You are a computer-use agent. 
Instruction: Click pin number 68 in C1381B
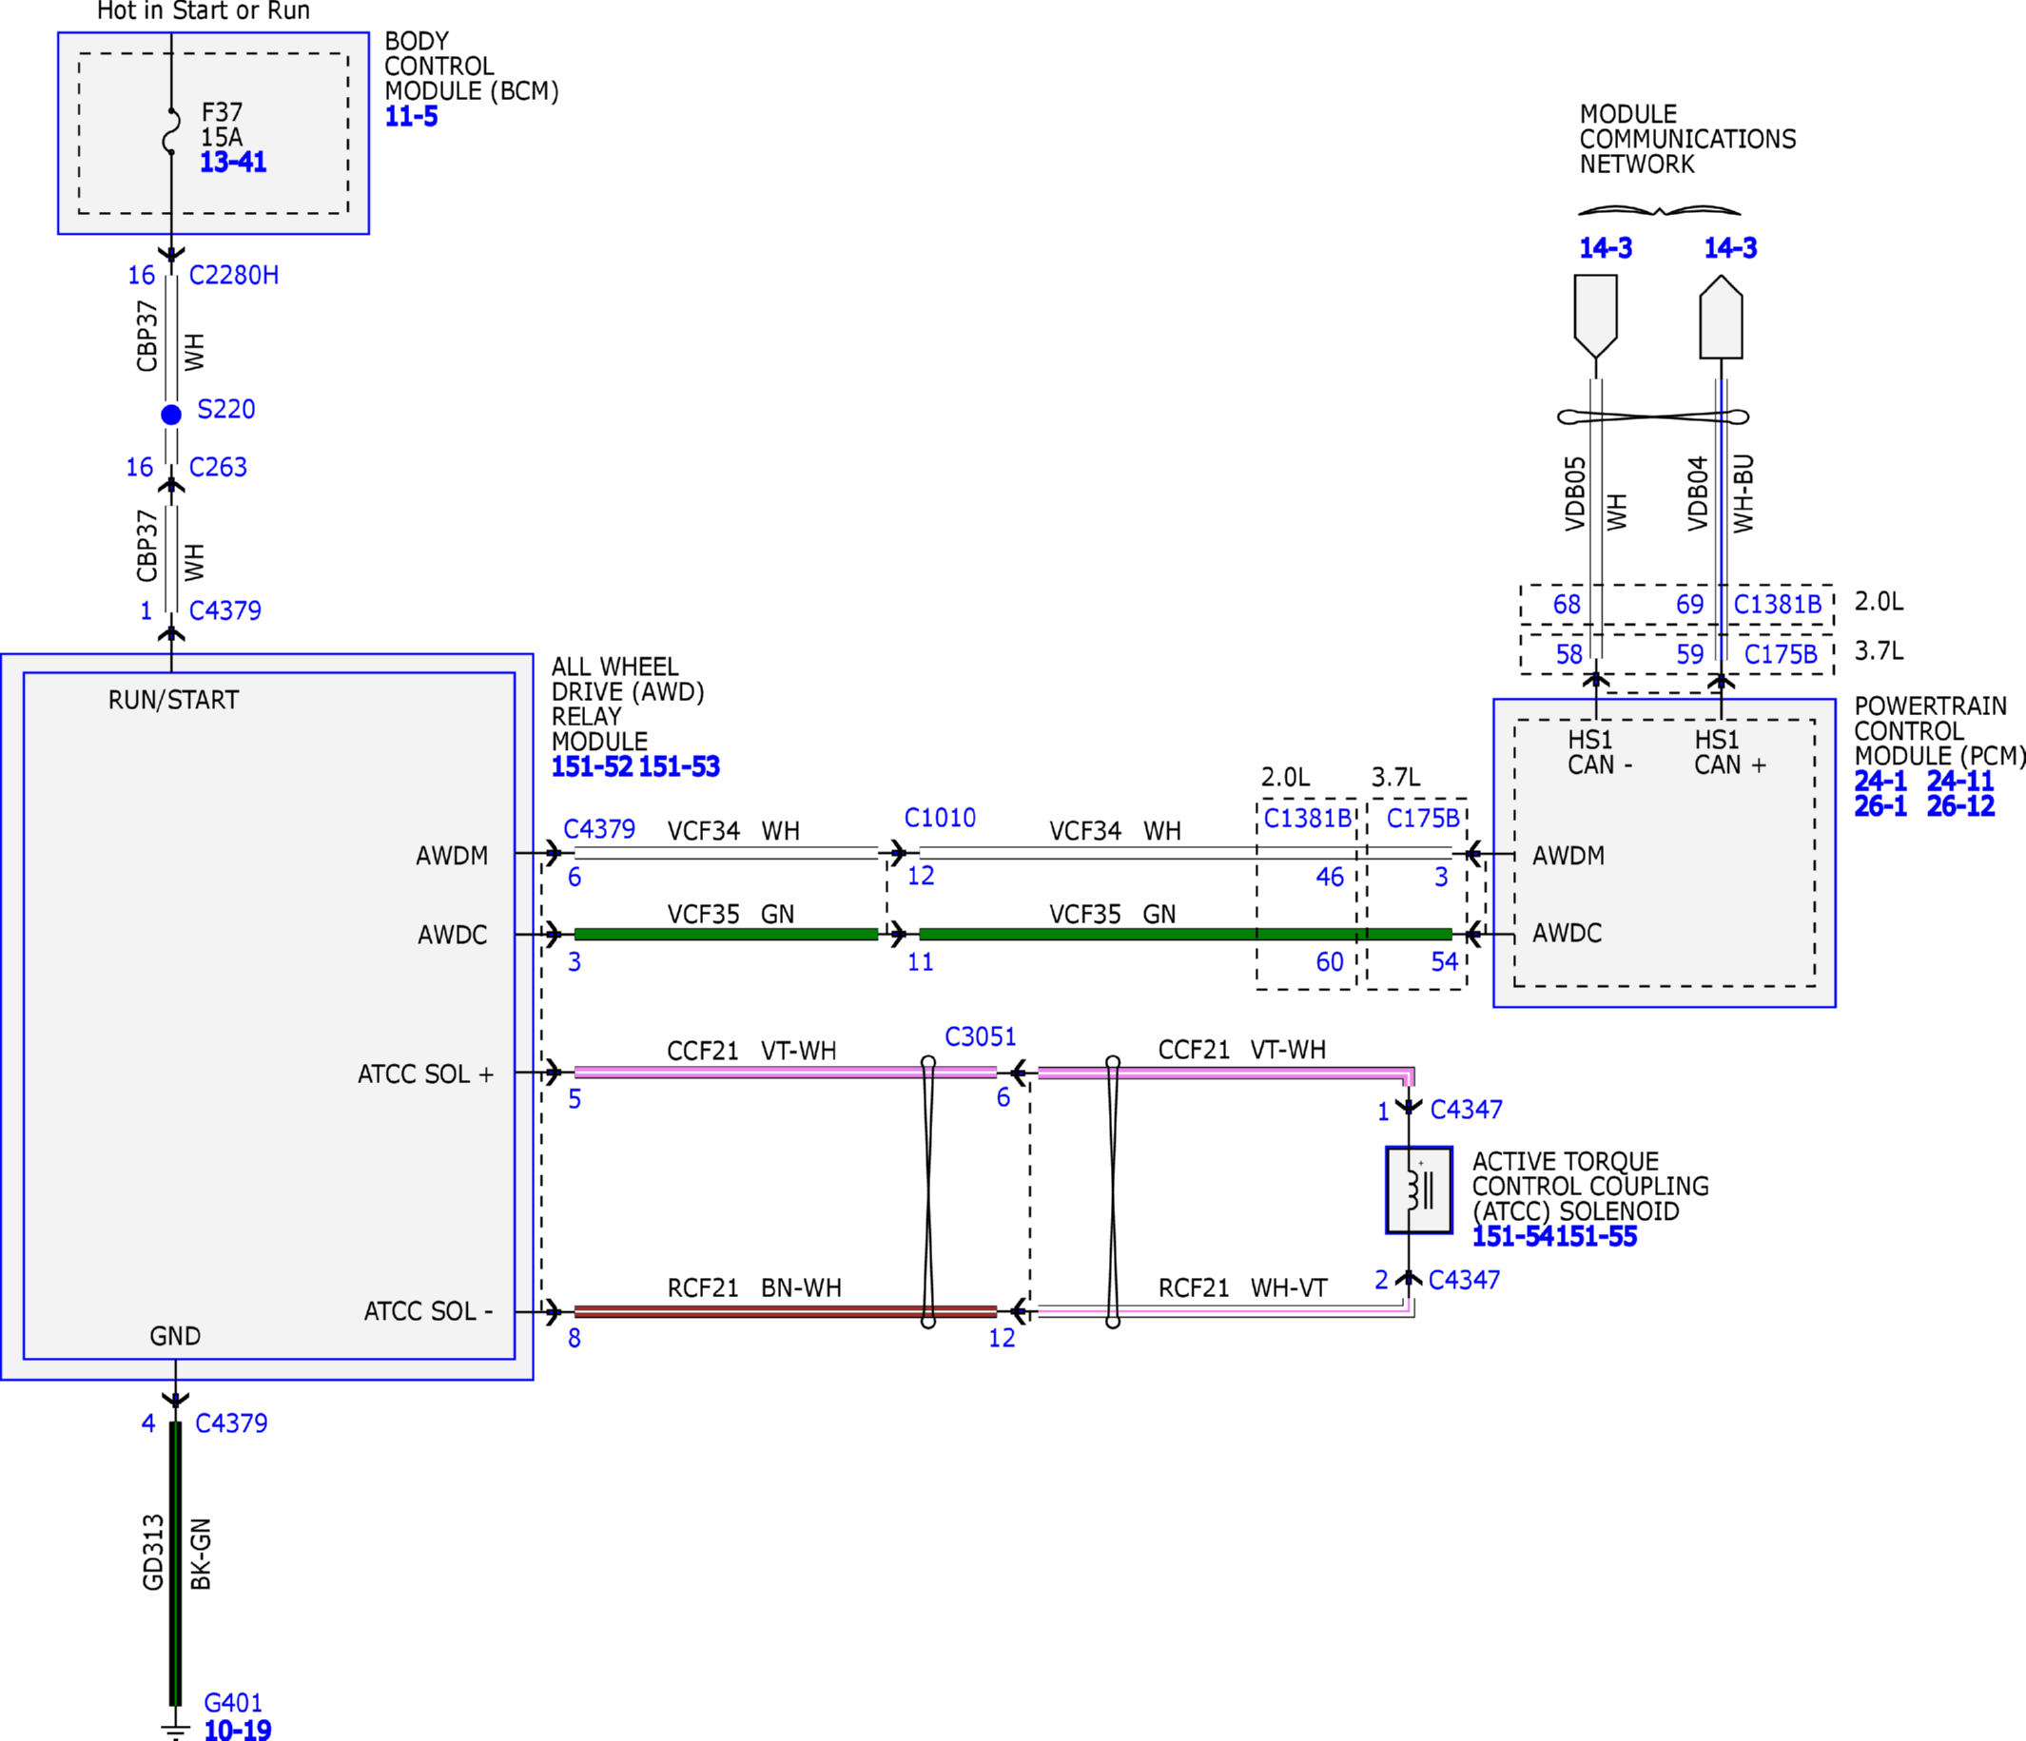[x=1567, y=605]
